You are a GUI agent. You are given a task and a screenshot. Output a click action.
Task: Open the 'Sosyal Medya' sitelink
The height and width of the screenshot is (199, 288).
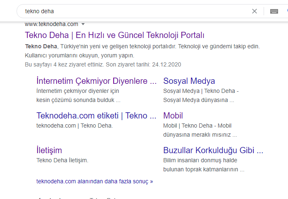189,81
